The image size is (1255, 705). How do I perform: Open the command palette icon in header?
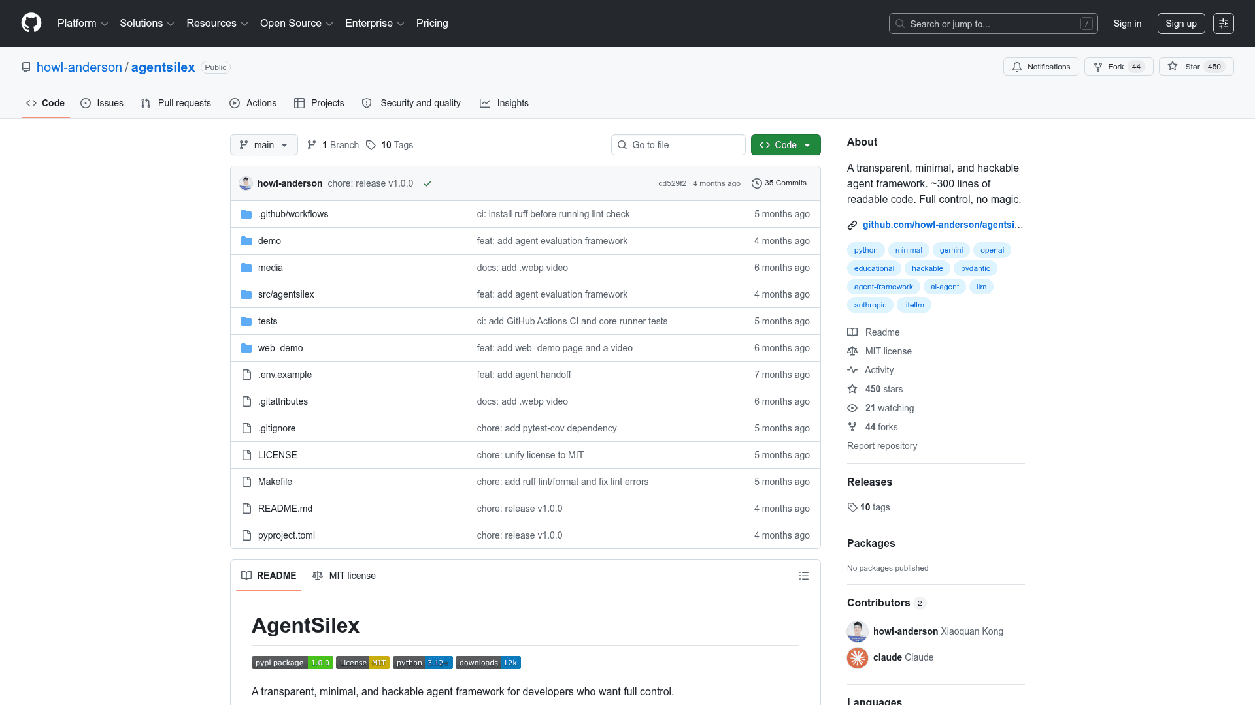(x=1224, y=23)
